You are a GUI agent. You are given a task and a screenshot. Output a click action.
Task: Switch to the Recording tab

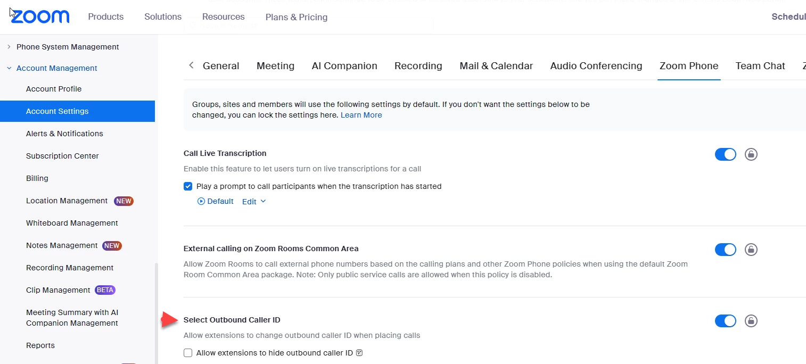pos(418,66)
